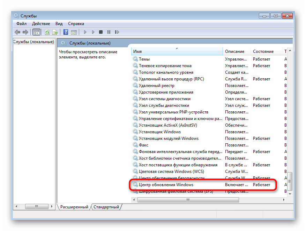Sort by the Состояние column header
The width and height of the screenshot is (306, 231).
coord(266,51)
